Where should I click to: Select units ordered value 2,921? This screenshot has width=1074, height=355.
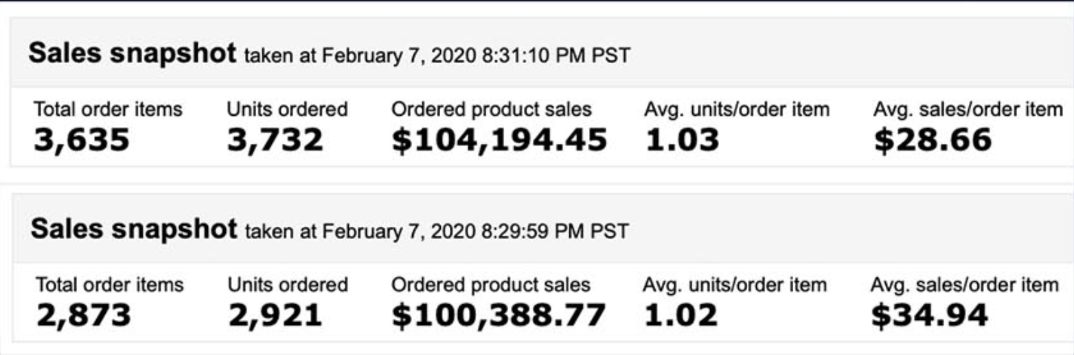pos(275,315)
